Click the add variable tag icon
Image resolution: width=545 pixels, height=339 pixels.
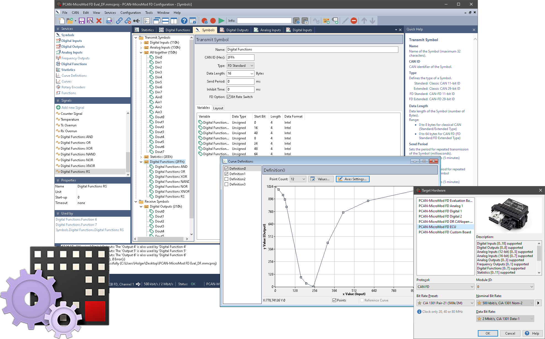tap(335, 21)
